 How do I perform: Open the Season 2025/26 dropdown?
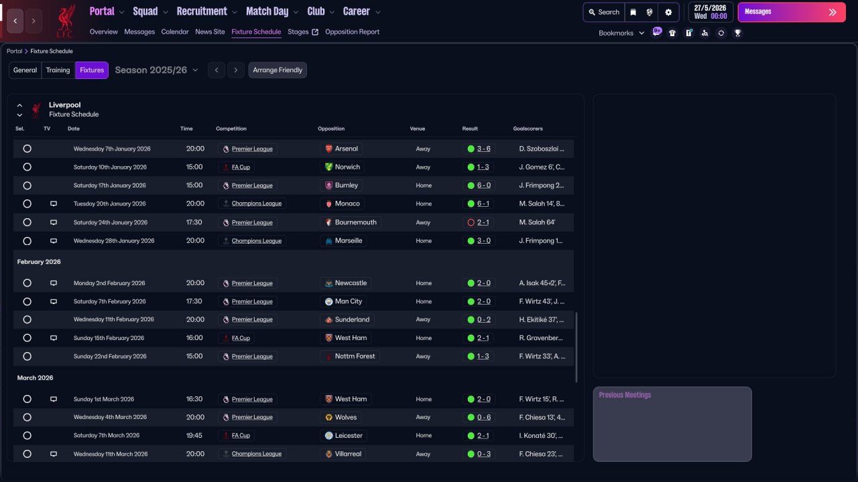click(157, 70)
